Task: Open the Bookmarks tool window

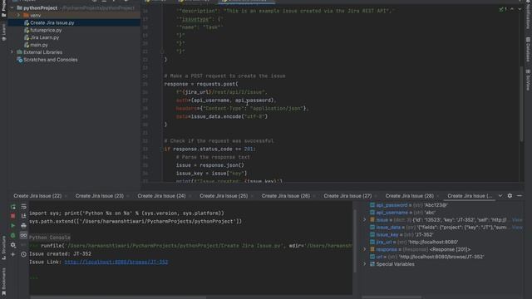Action: tap(3, 281)
